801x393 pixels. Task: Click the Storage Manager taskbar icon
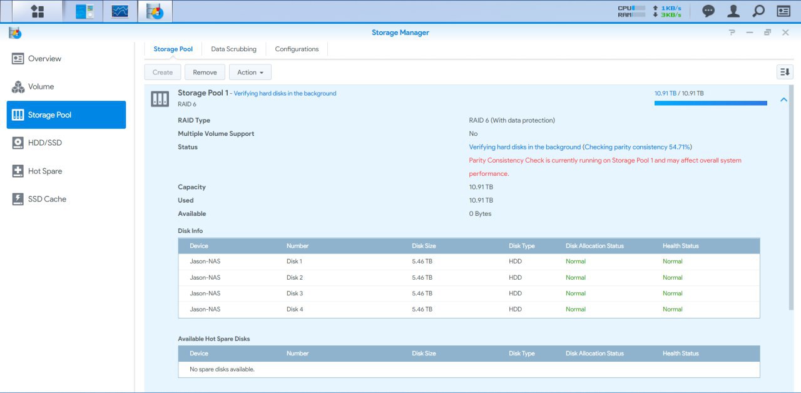point(155,11)
